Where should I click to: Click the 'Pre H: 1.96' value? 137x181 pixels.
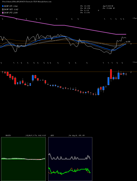pos(85,8)
